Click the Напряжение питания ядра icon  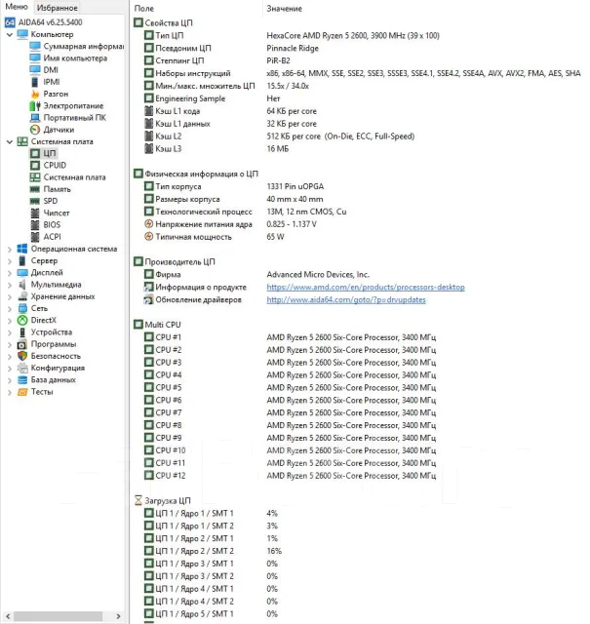click(x=148, y=224)
